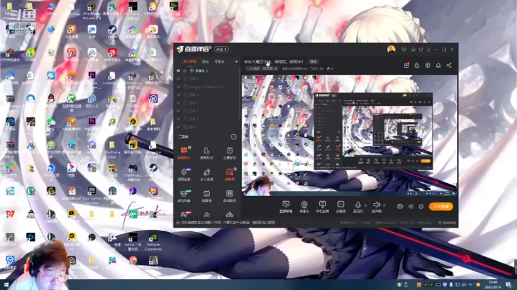Click the orange go-live button
Viewport: 517px width, 290px height.
441,206
